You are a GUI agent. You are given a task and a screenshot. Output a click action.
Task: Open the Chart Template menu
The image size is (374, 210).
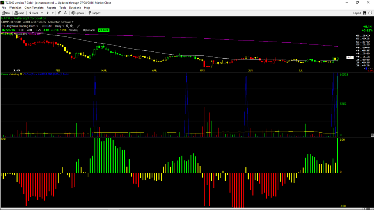34,8
